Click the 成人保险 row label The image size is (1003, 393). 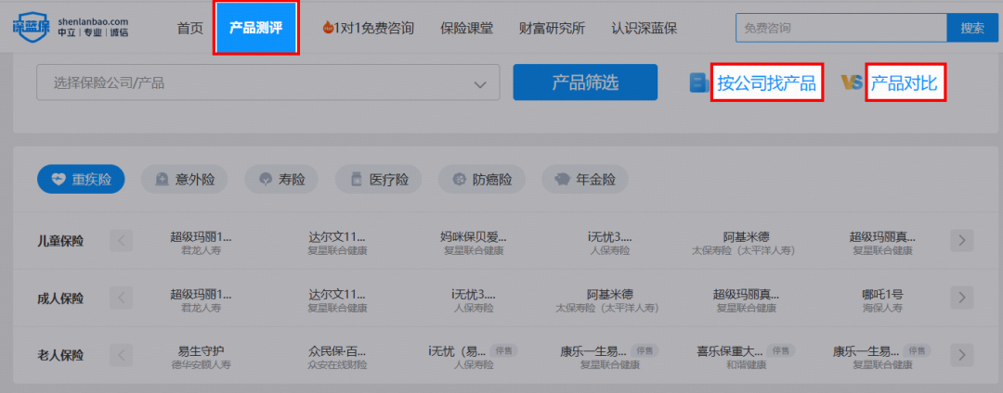60,298
